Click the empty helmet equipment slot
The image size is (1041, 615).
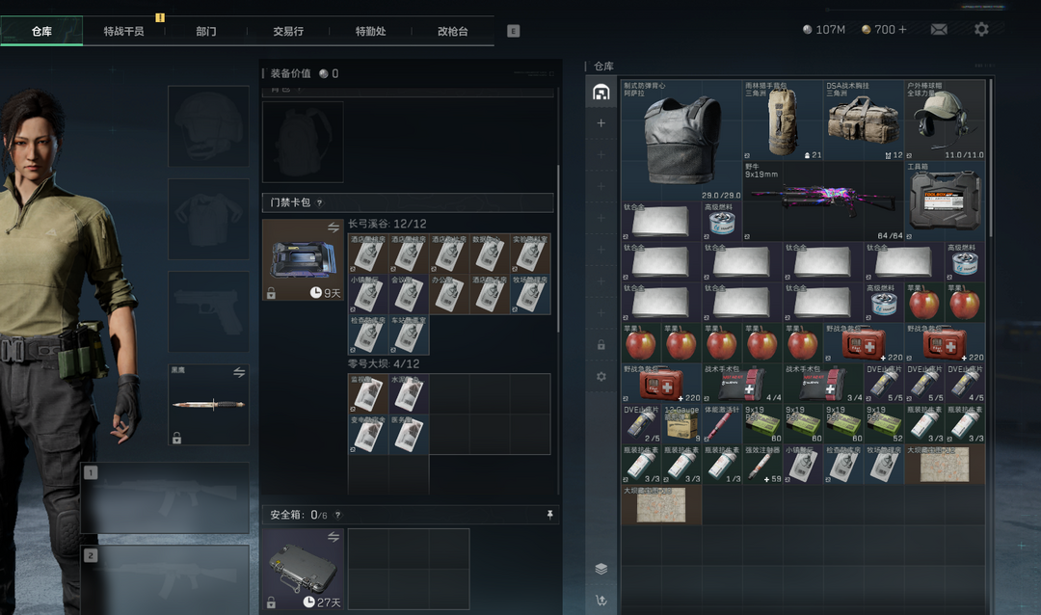pyautogui.click(x=208, y=125)
